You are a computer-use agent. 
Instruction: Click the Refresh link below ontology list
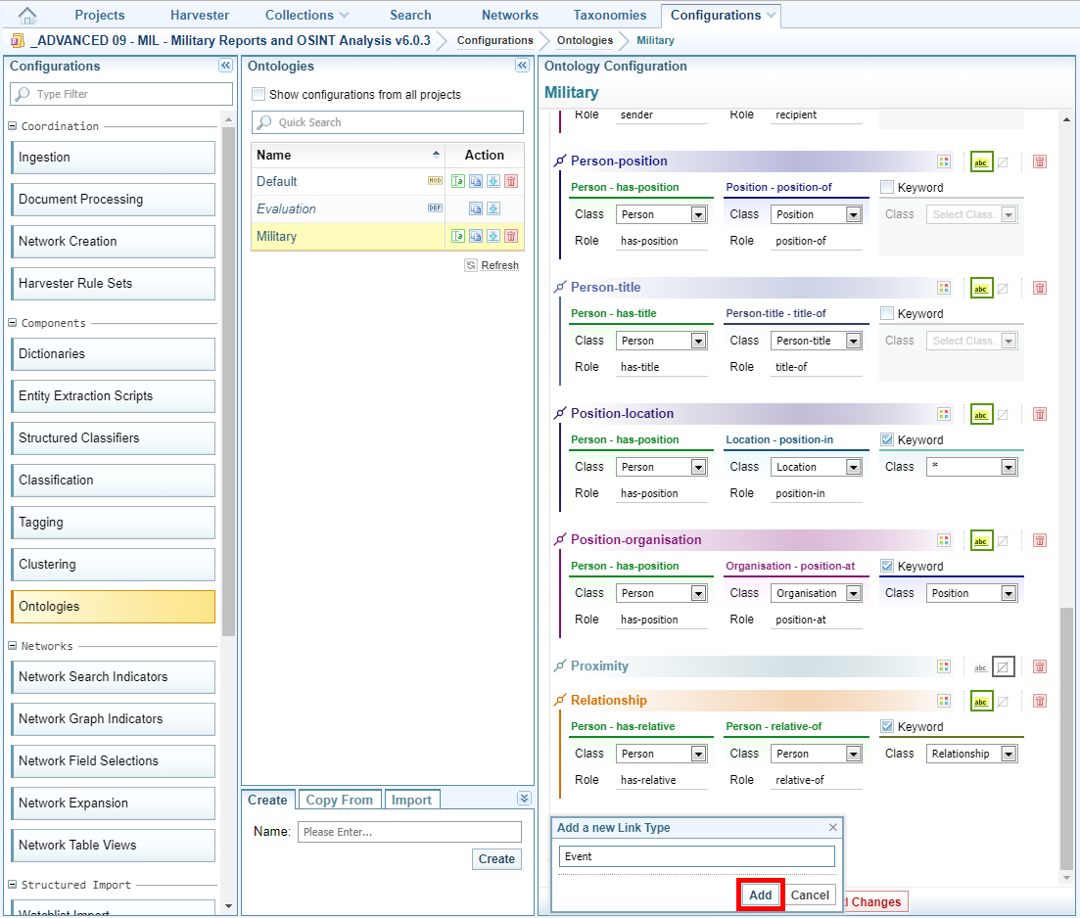pos(493,265)
